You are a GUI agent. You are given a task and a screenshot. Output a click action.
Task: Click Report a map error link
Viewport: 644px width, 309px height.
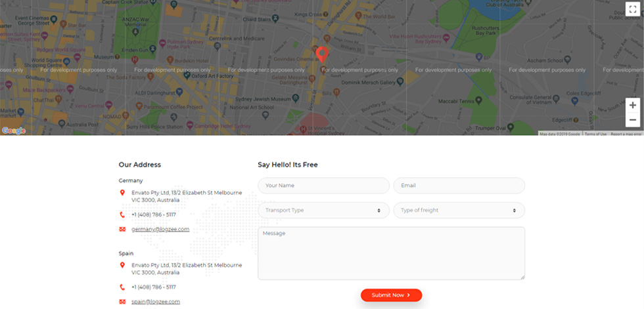tap(626, 134)
